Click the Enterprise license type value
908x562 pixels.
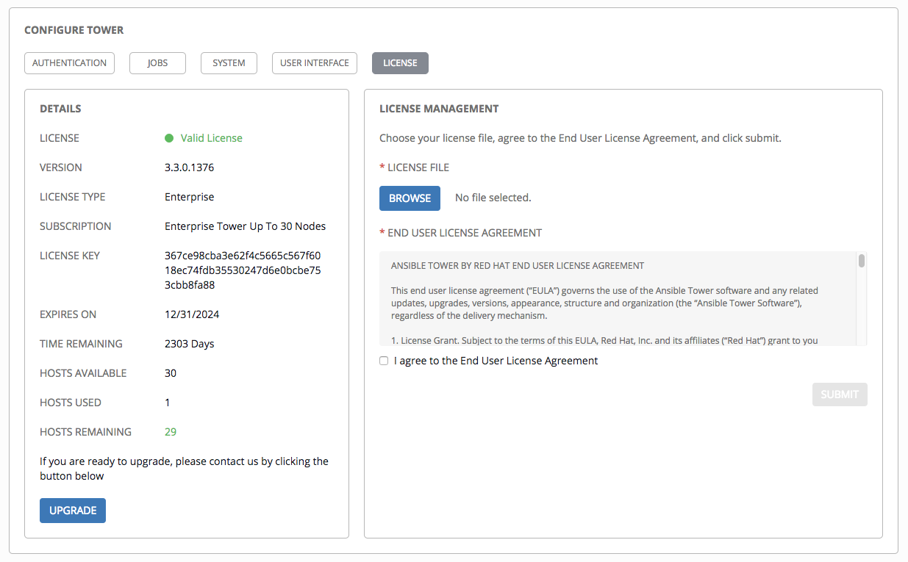coord(190,197)
